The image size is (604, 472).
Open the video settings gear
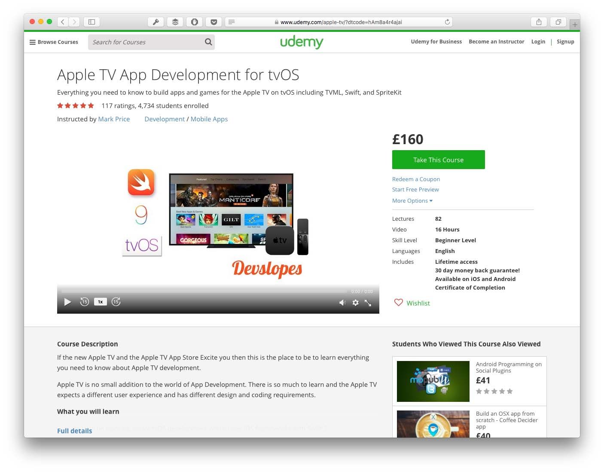coord(356,302)
